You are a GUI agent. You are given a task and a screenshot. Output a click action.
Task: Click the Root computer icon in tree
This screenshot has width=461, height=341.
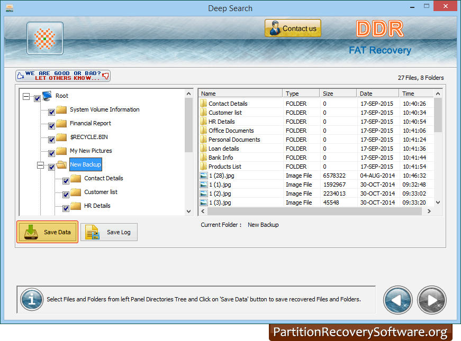pyautogui.click(x=47, y=96)
